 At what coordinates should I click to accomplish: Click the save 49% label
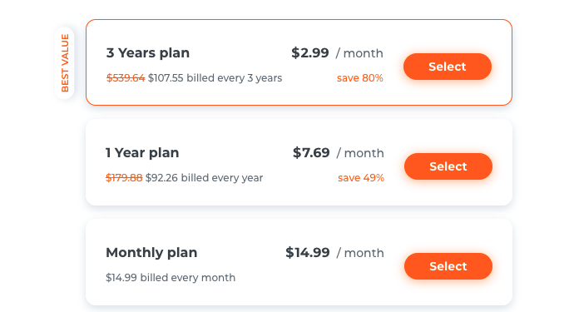point(361,178)
